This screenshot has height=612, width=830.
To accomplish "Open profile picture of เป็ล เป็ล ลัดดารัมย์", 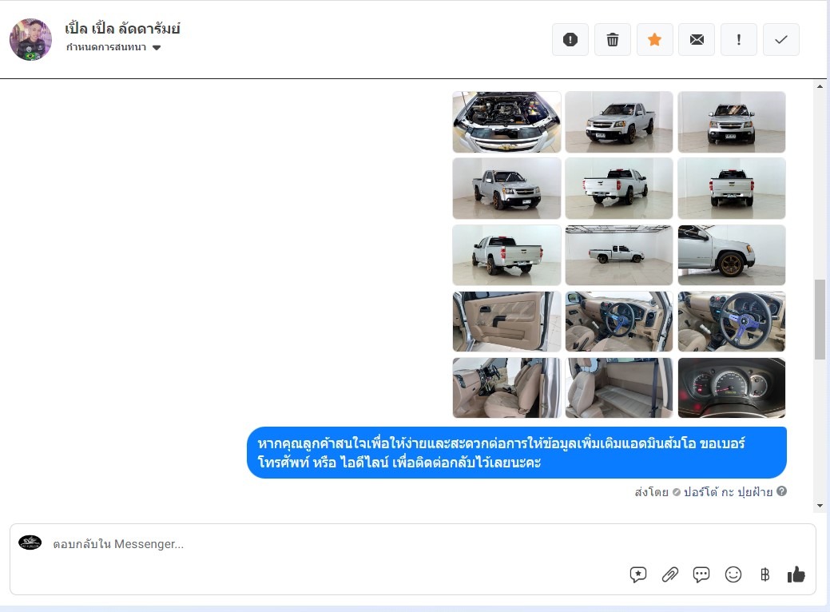I will 30,40.
